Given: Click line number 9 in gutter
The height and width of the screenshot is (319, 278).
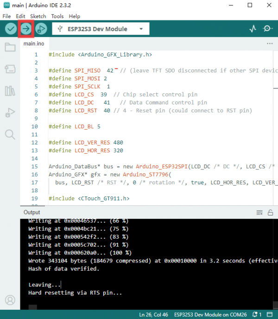Looking at the screenshot, I should 36,118.
